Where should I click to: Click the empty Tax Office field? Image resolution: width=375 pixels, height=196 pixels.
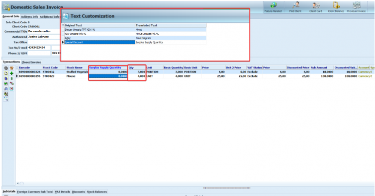pyautogui.click(x=44, y=42)
